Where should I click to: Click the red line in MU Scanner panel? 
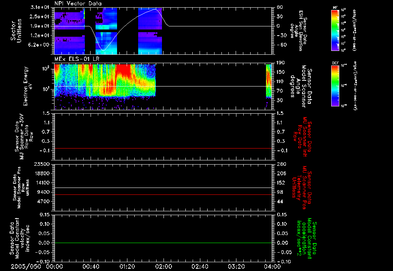(163, 149)
